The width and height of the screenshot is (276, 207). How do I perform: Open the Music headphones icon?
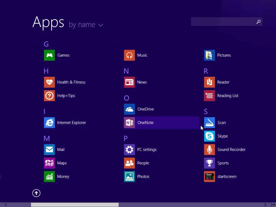pos(129,55)
